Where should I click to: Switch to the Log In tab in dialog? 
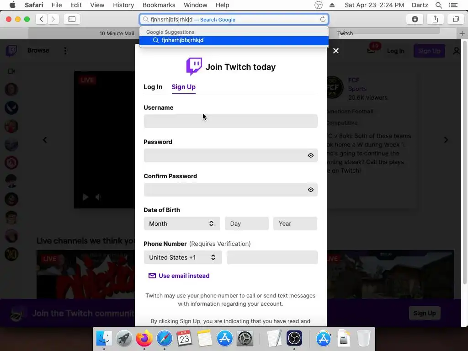[153, 87]
